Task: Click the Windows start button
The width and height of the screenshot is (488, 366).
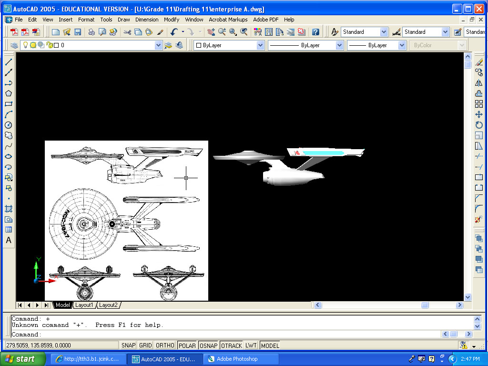Action: tap(22, 359)
